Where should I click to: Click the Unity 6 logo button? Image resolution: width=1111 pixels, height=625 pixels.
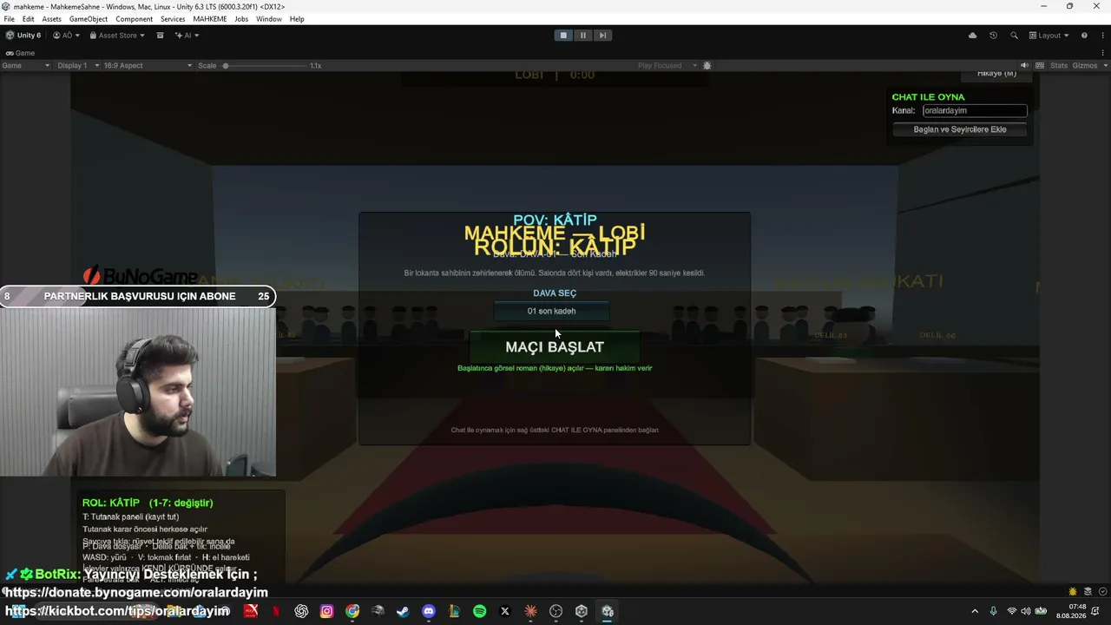pos(23,36)
